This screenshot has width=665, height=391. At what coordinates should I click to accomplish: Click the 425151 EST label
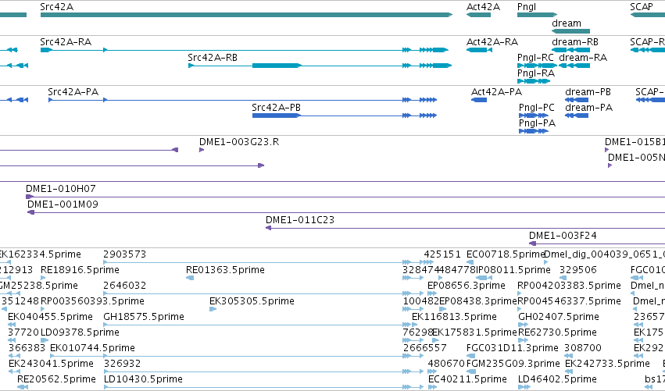point(442,254)
